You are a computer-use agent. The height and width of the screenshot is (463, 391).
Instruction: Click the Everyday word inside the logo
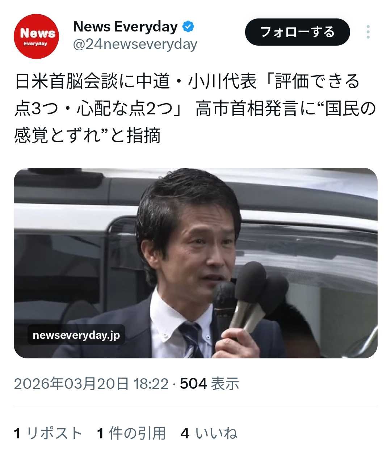click(35, 44)
